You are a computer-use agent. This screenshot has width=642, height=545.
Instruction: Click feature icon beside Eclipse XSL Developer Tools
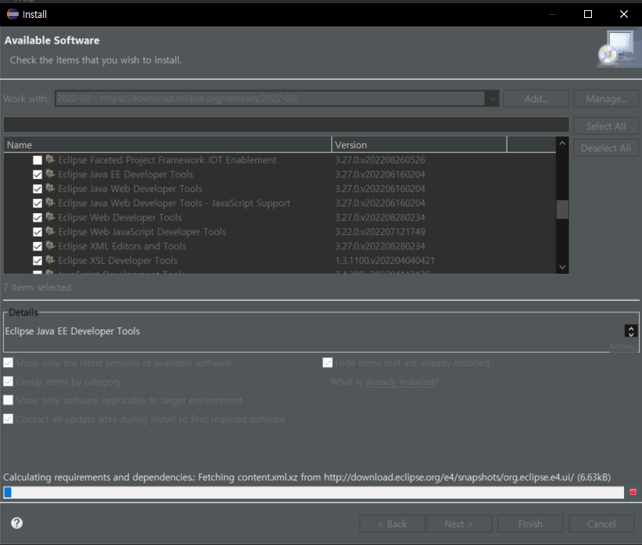(50, 260)
